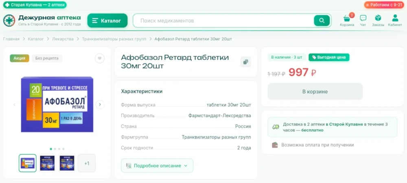Image resolution: width=407 pixels, height=183 pixels.
Task: Click the 2 года shelf life value
Action: pos(244,148)
